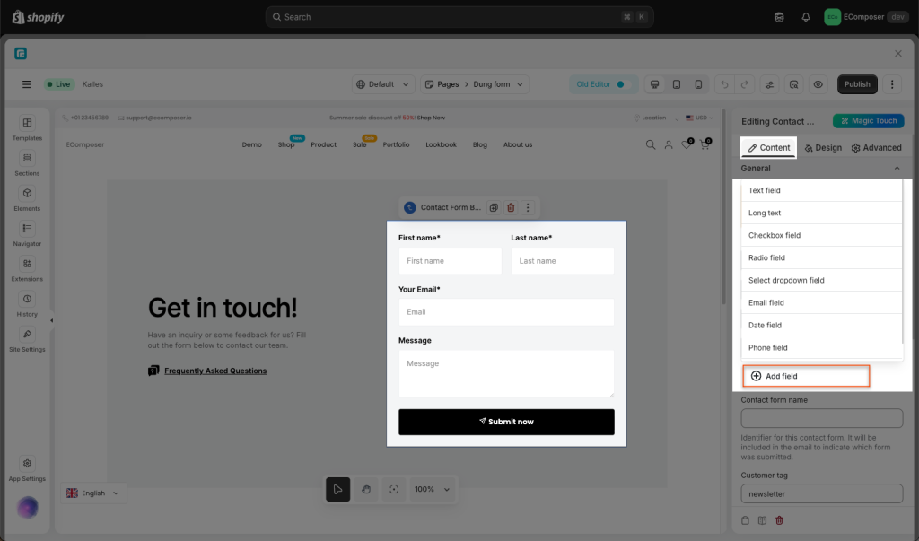Expand the Pages > Dung form dropdown
The image size is (919, 541).
(x=475, y=84)
